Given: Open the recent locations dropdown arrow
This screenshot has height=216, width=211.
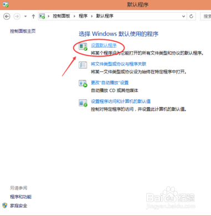Looking at the screenshot, I should pos(25,17).
